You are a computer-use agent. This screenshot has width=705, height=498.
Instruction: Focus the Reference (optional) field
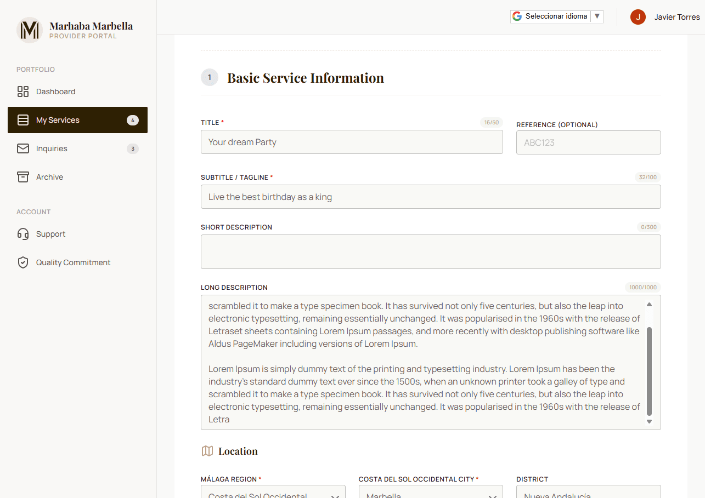point(589,142)
